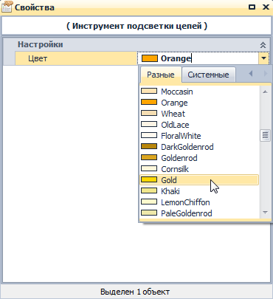This screenshot has width=273, height=299.
Task: Select the DarkGoldenrod color item
Action: (199, 147)
